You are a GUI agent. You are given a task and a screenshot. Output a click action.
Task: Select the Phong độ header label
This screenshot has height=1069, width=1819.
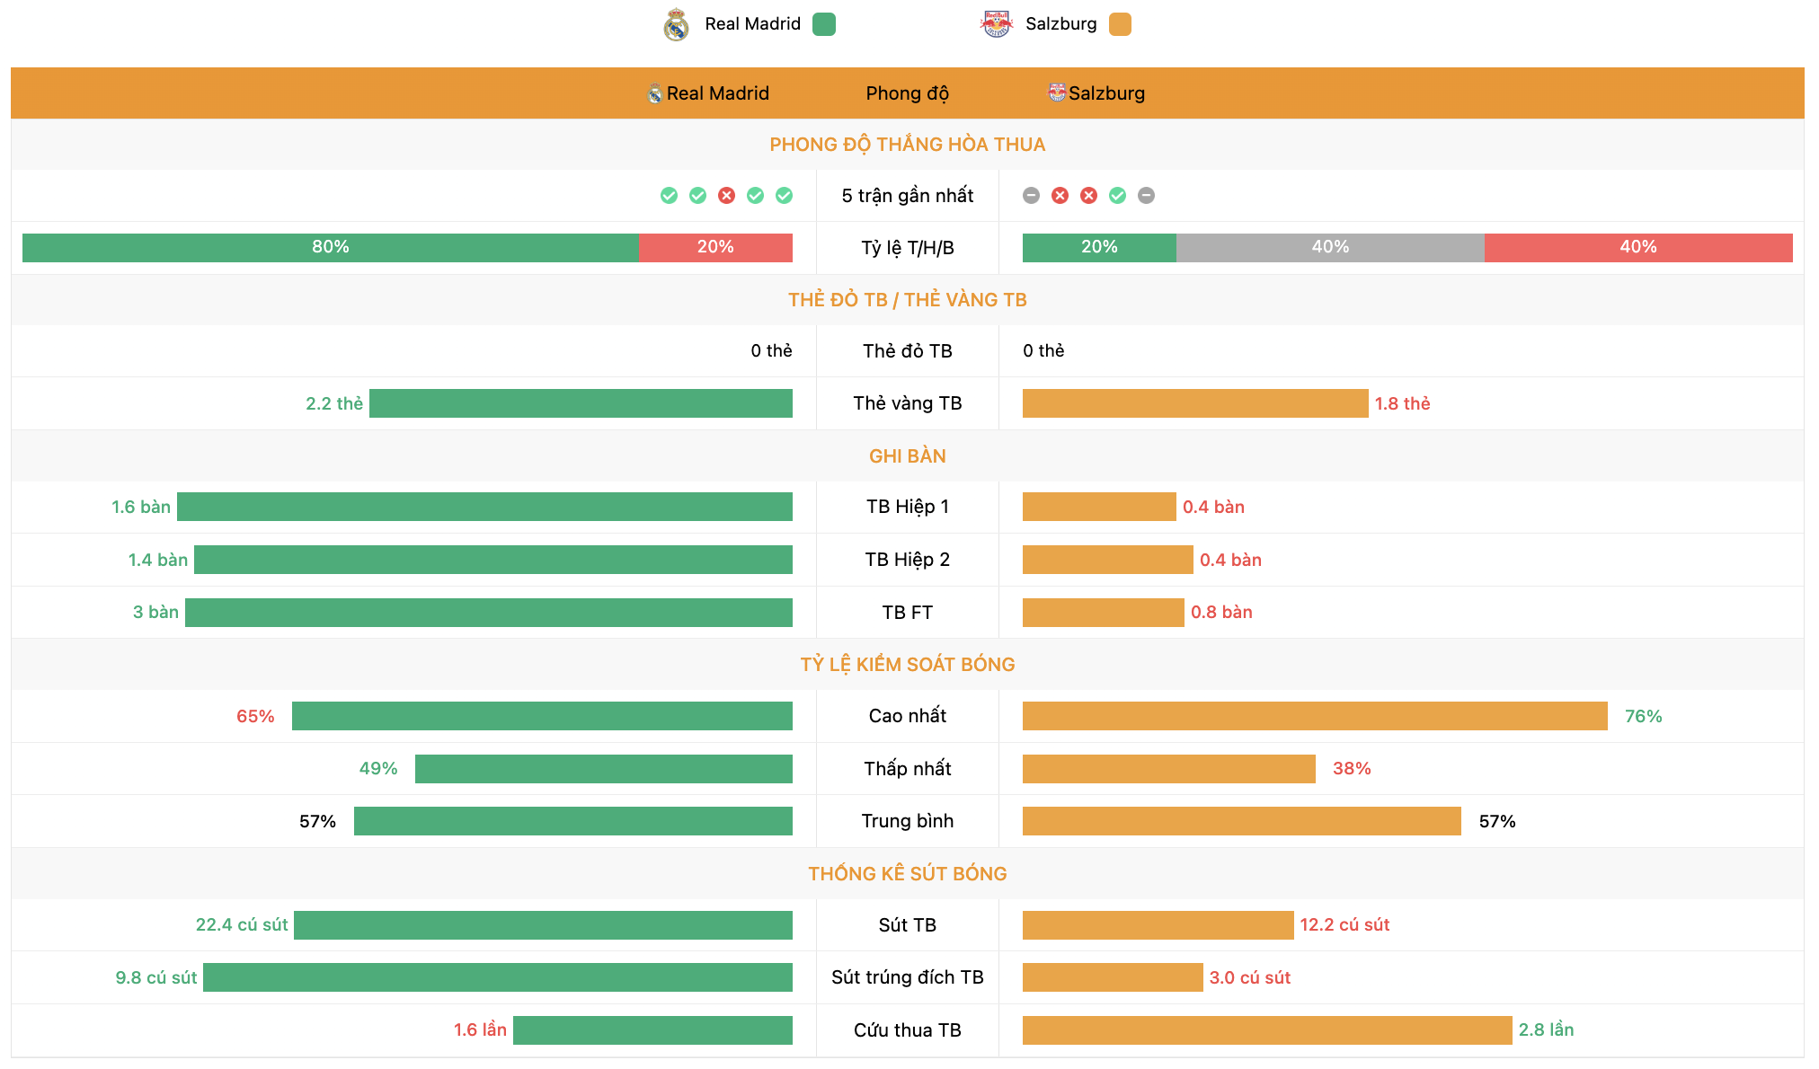[907, 93]
